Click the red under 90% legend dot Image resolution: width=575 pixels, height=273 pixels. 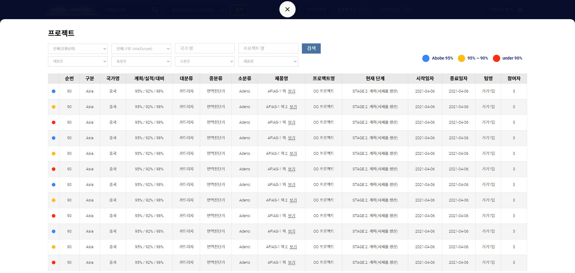point(496,58)
